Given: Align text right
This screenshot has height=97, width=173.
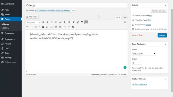Looking at the screenshot, I should coord(73,22).
